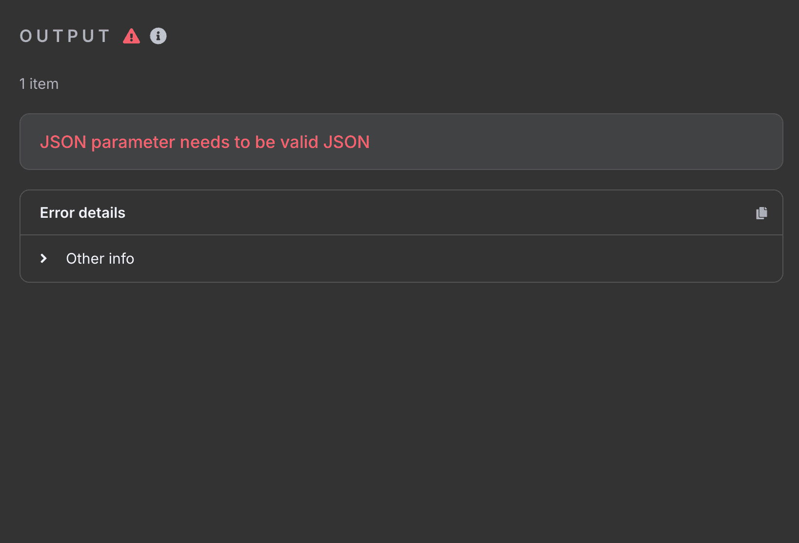
Task: Click the red warning triangle beside OUTPUT
Action: 131,36
